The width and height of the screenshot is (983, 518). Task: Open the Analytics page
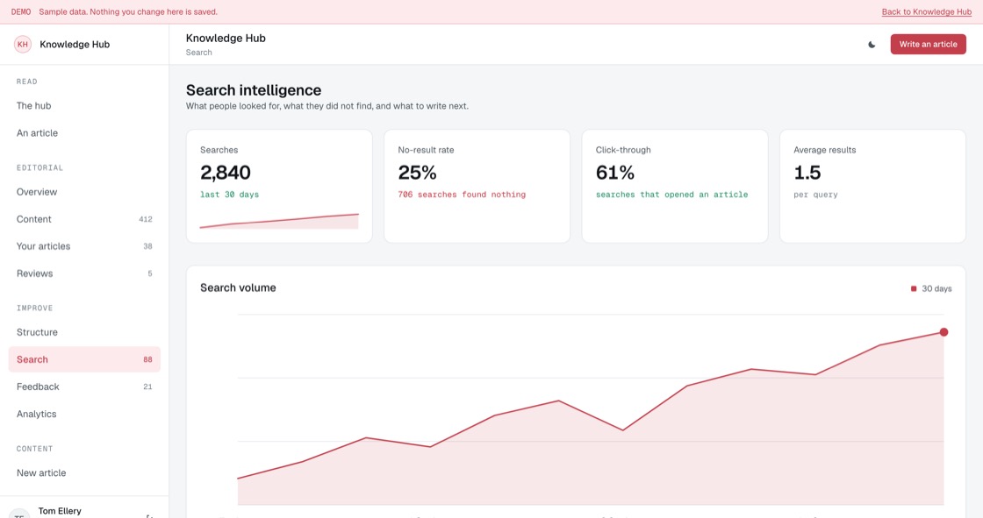point(84,414)
